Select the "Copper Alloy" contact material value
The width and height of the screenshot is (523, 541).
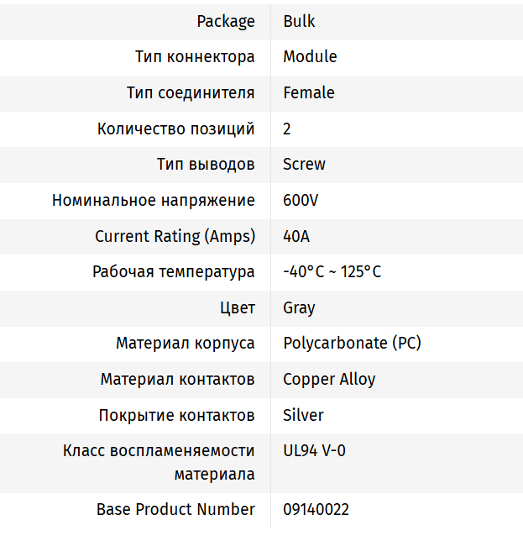[x=329, y=379]
